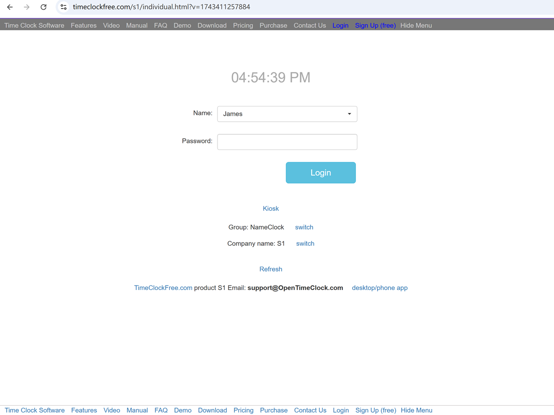Open FAQ in footer menu
The image size is (554, 415).
coord(161,410)
